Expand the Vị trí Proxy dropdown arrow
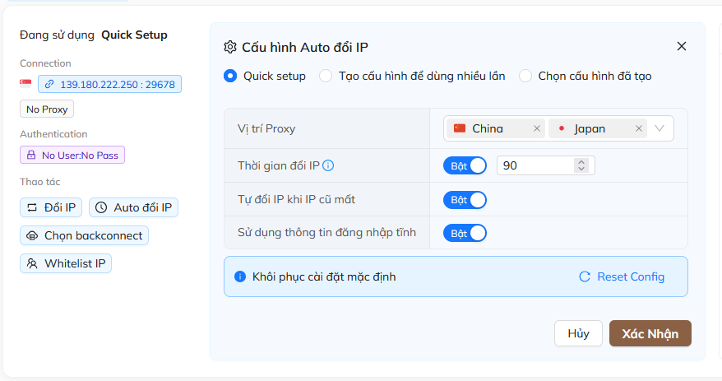Viewport: 722px width, 381px height. [x=660, y=128]
